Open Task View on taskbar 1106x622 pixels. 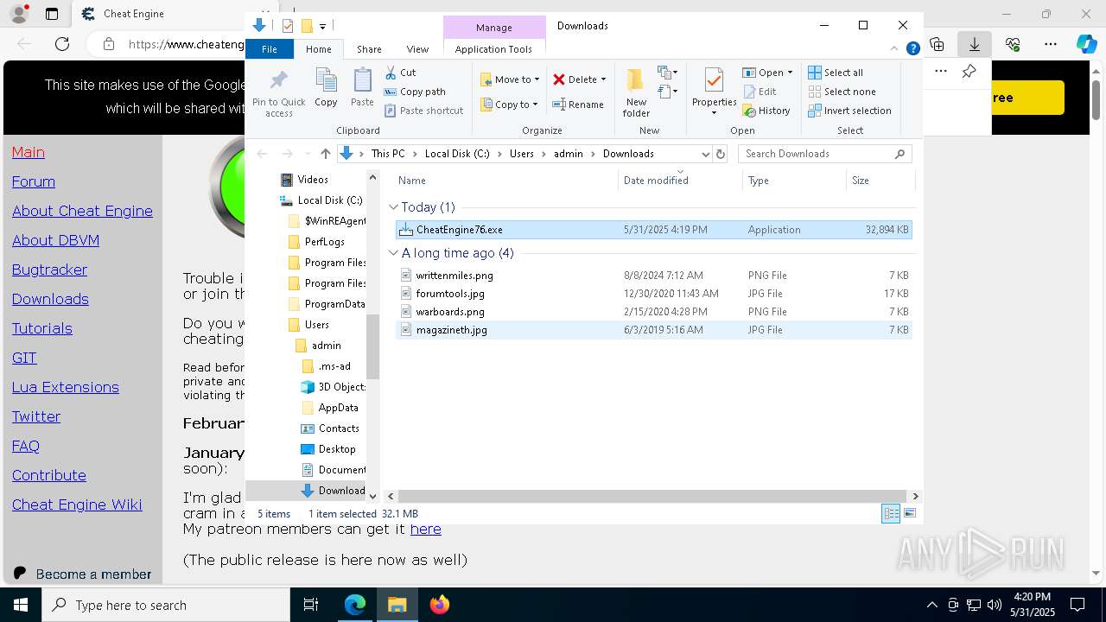[x=311, y=605]
